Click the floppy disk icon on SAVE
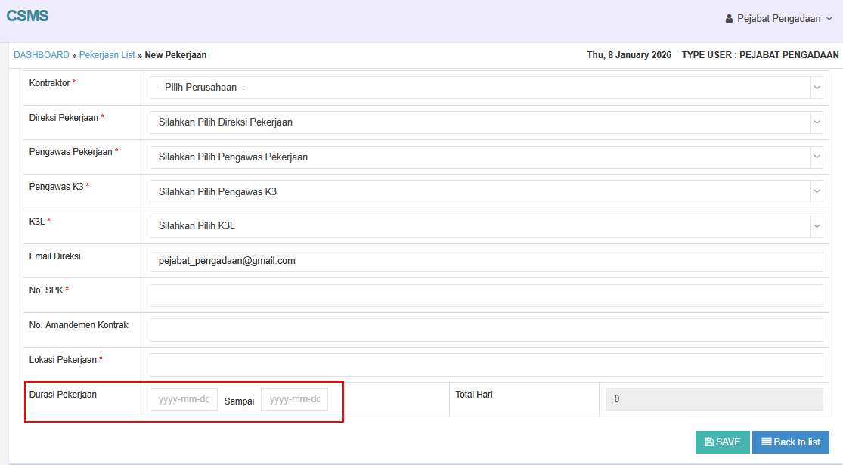 point(708,442)
